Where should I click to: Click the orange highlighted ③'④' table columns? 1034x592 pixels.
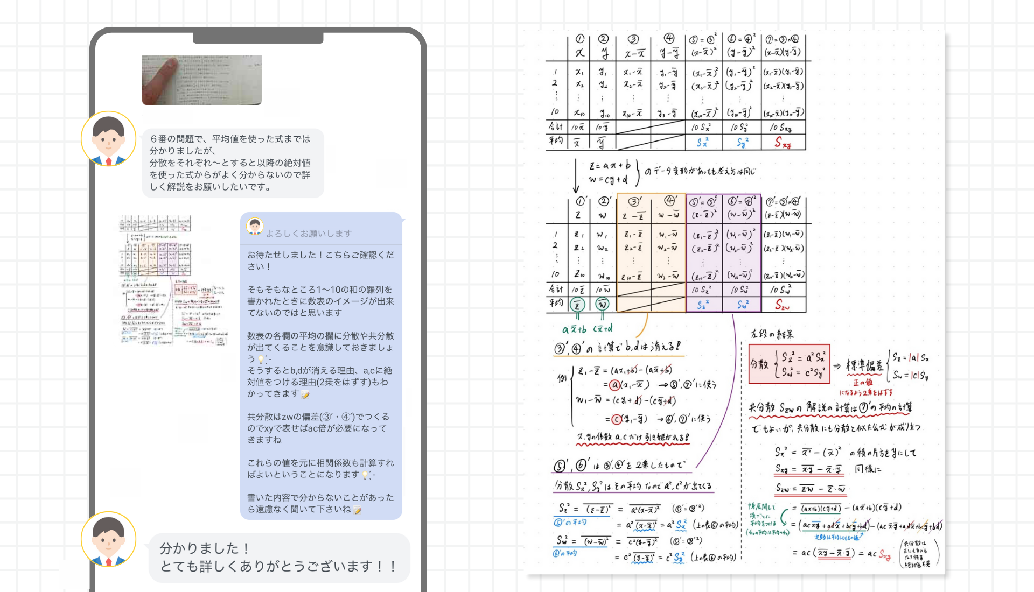point(651,253)
